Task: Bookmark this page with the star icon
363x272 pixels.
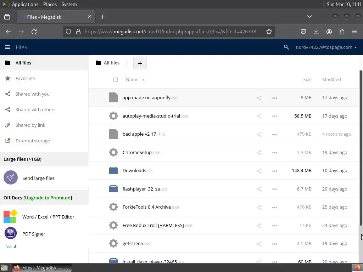Action: coord(269,32)
